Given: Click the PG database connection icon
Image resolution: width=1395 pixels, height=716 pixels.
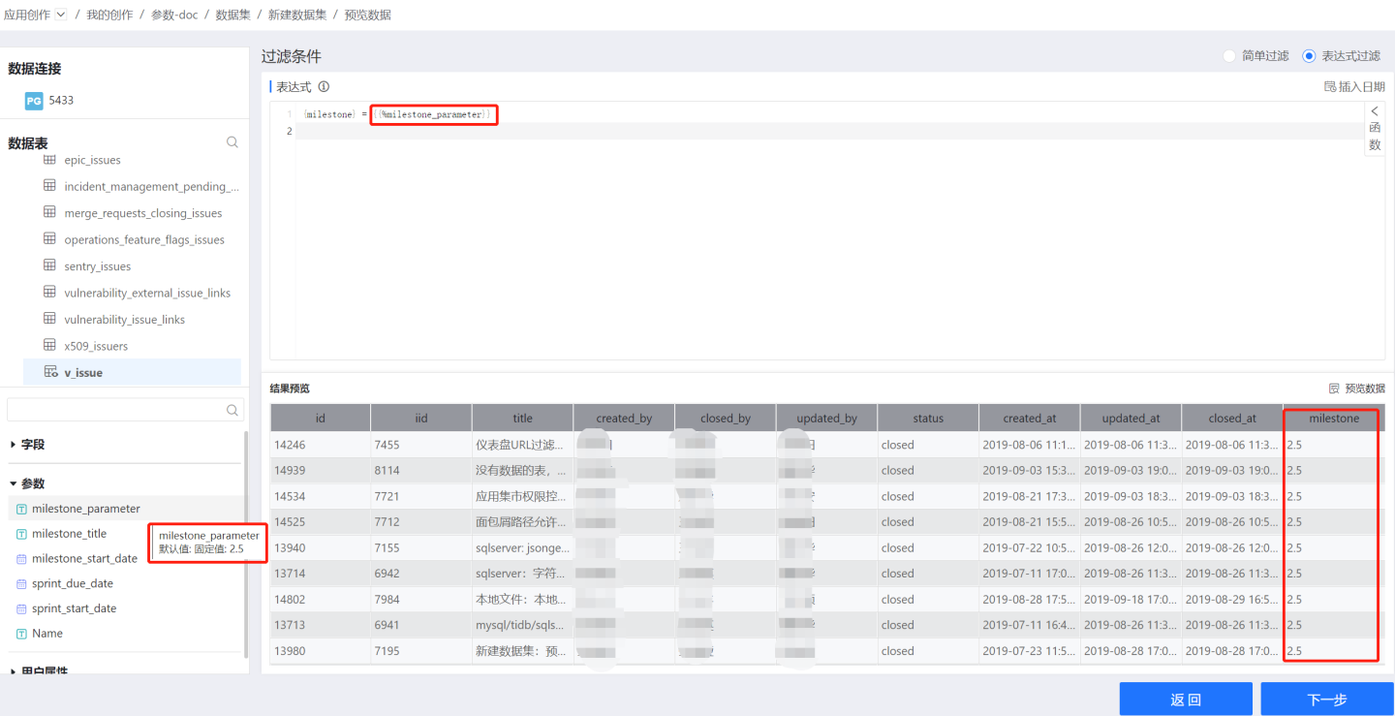Looking at the screenshot, I should (34, 100).
